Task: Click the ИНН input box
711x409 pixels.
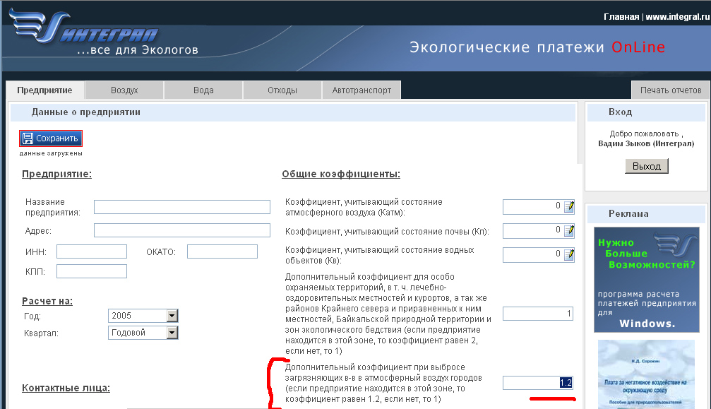Action: [92, 251]
